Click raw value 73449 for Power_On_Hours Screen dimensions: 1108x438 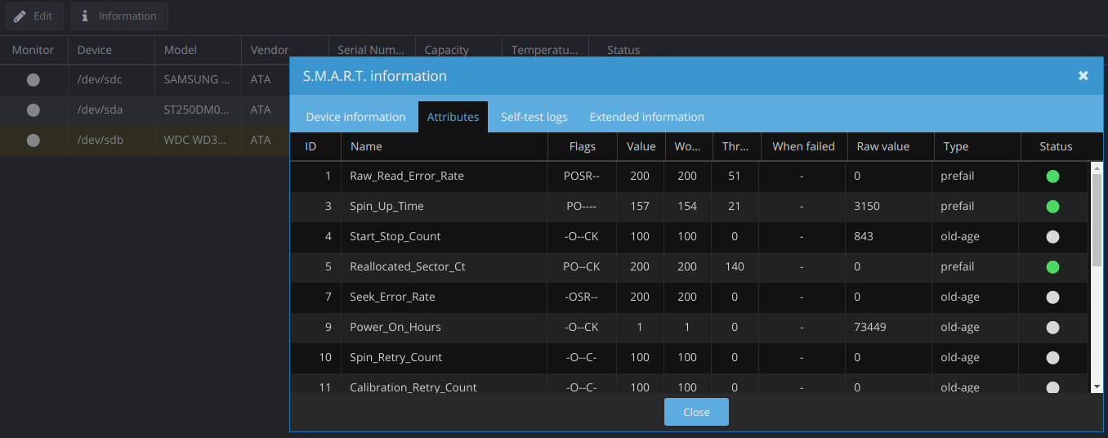[870, 328]
